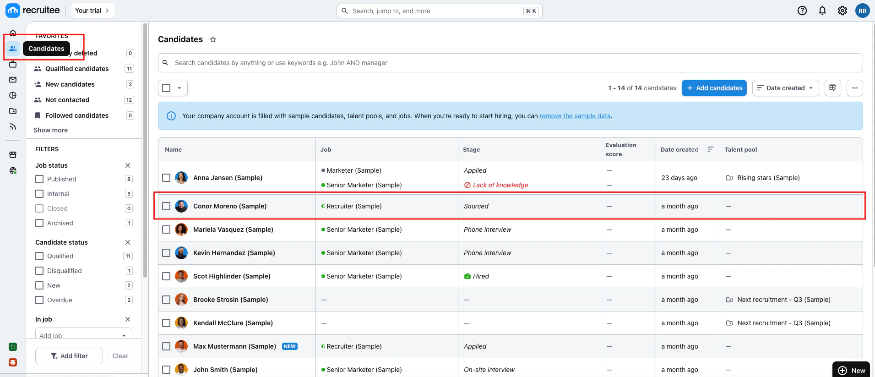Click Lack of knowledge disqualify reason
875x377 pixels.
[x=500, y=185]
